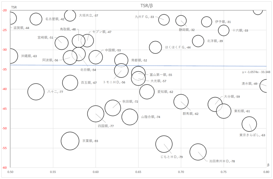
Task: Select the 南都銀, -52 data label
Action: pyautogui.click(x=139, y=60)
